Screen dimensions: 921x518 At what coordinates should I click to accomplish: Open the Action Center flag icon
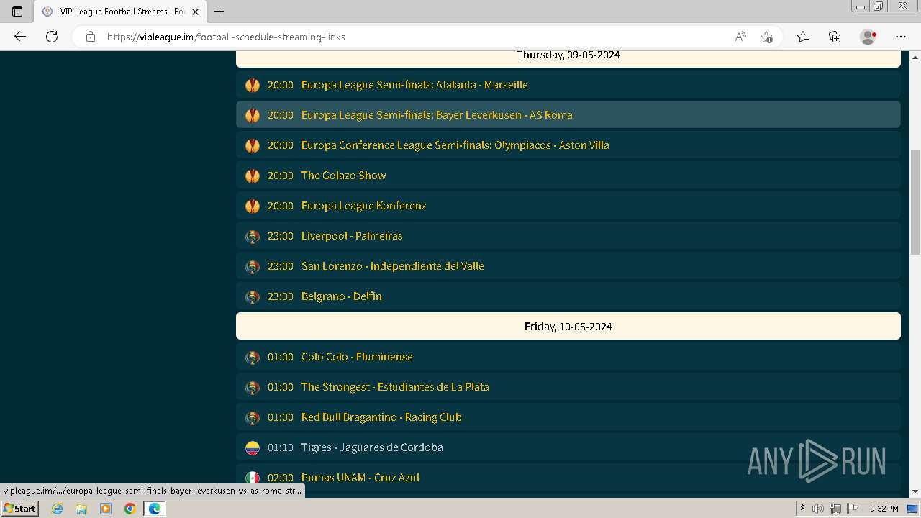coord(852,509)
